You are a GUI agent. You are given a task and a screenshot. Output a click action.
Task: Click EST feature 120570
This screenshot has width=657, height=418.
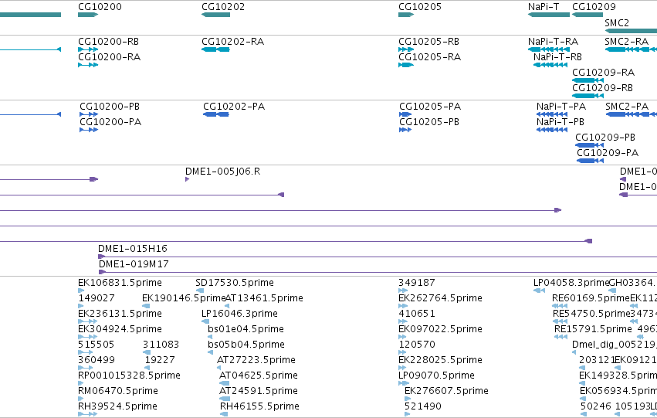[402, 352]
